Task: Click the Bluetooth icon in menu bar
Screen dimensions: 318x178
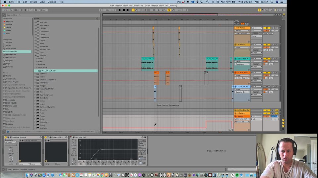Action: click(213, 2)
